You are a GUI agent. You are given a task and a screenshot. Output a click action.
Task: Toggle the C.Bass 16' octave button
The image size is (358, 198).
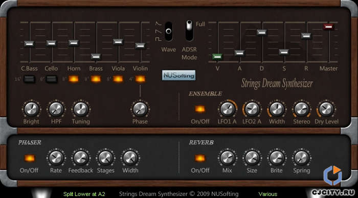(x=29, y=79)
